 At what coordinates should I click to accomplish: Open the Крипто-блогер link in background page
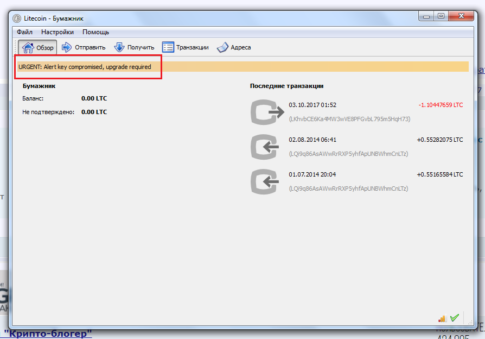click(x=48, y=334)
